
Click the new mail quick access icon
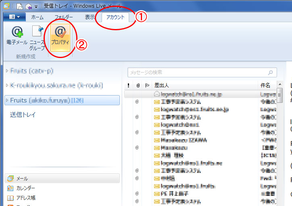pyautogui.click(x=20, y=6)
